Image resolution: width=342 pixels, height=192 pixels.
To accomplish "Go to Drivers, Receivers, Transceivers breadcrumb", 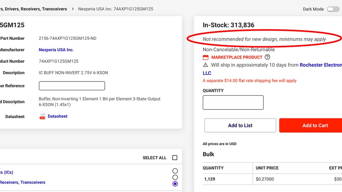I will pyautogui.click(x=33, y=9).
